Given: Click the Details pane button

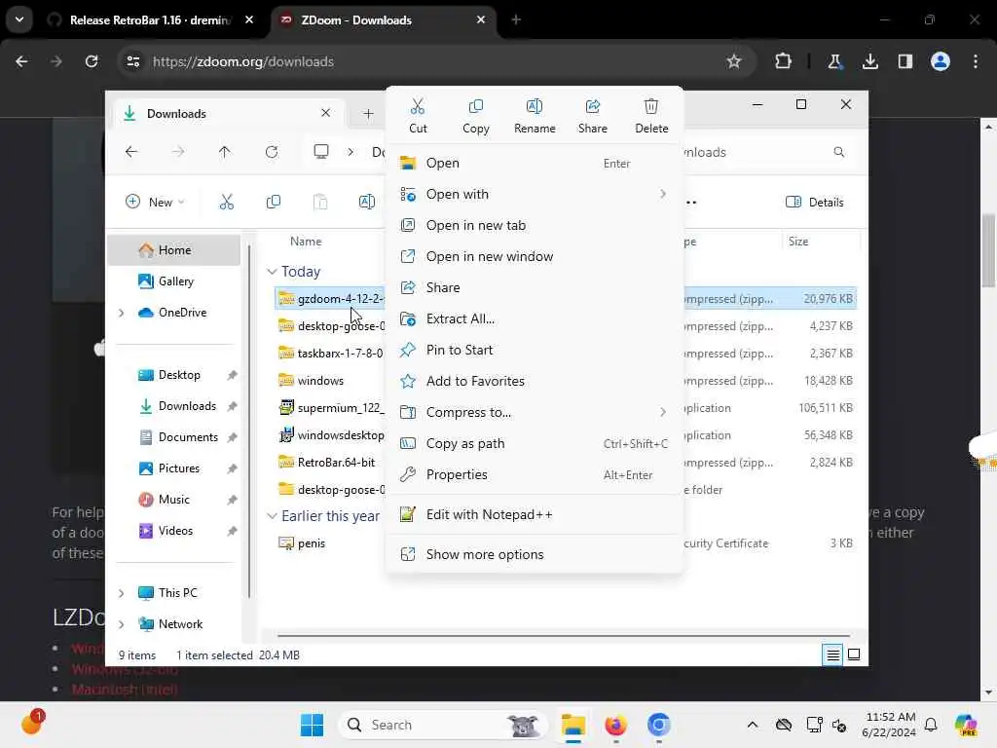Looking at the screenshot, I should click(x=815, y=203).
